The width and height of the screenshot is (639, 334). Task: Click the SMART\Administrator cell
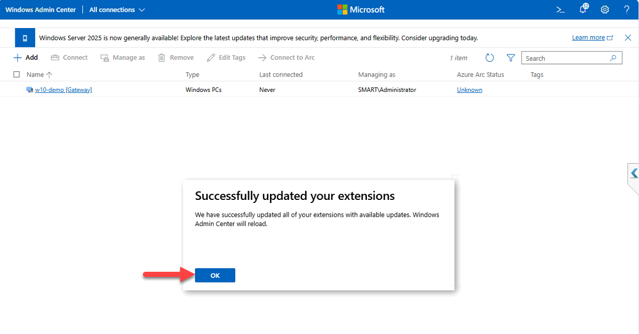click(x=387, y=90)
